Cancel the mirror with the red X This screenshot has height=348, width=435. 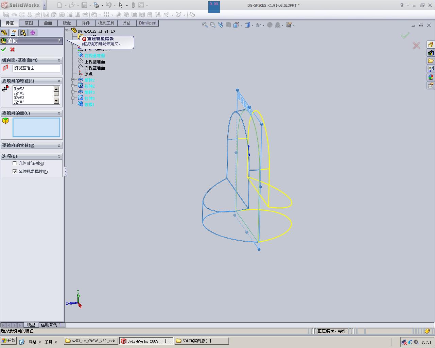tap(13, 50)
